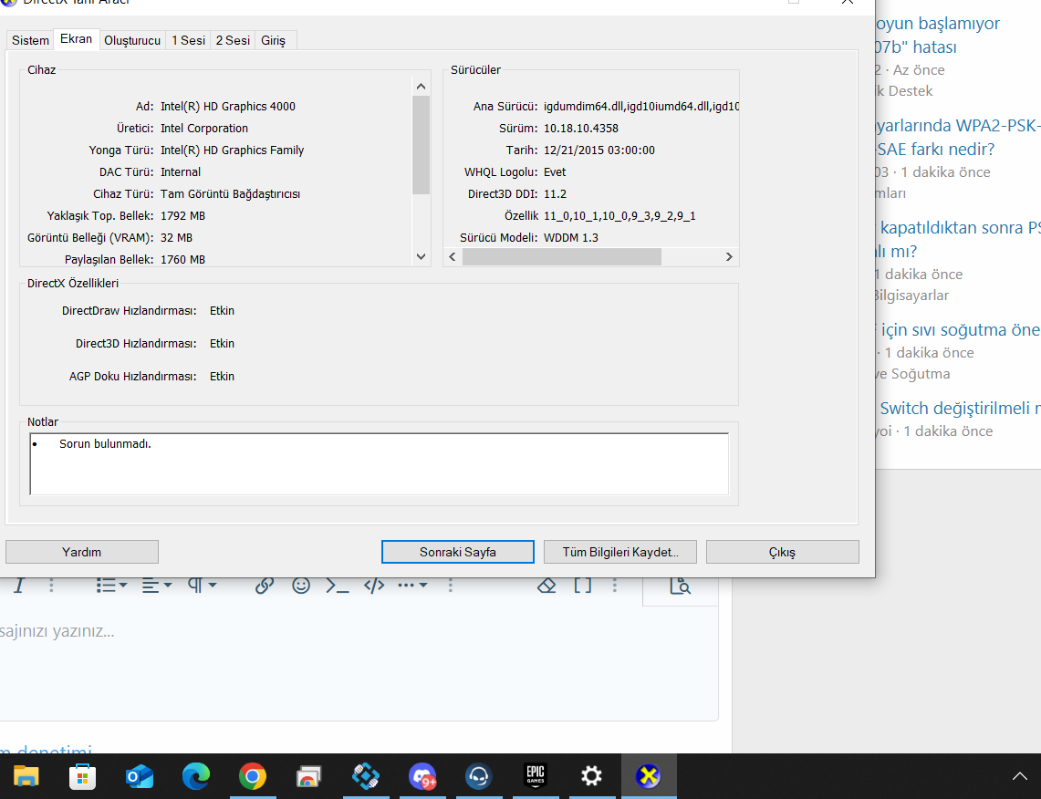Click the blue diamond app icon in taskbar
Image resolution: width=1041 pixels, height=799 pixels.
pyautogui.click(x=365, y=776)
